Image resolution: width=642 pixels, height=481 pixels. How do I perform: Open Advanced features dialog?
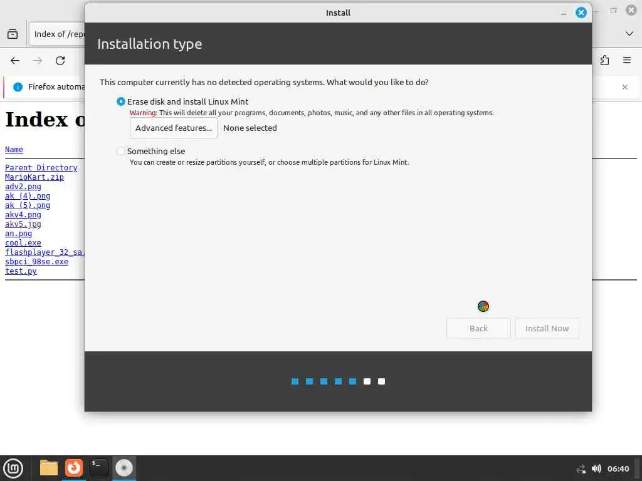[x=174, y=128]
